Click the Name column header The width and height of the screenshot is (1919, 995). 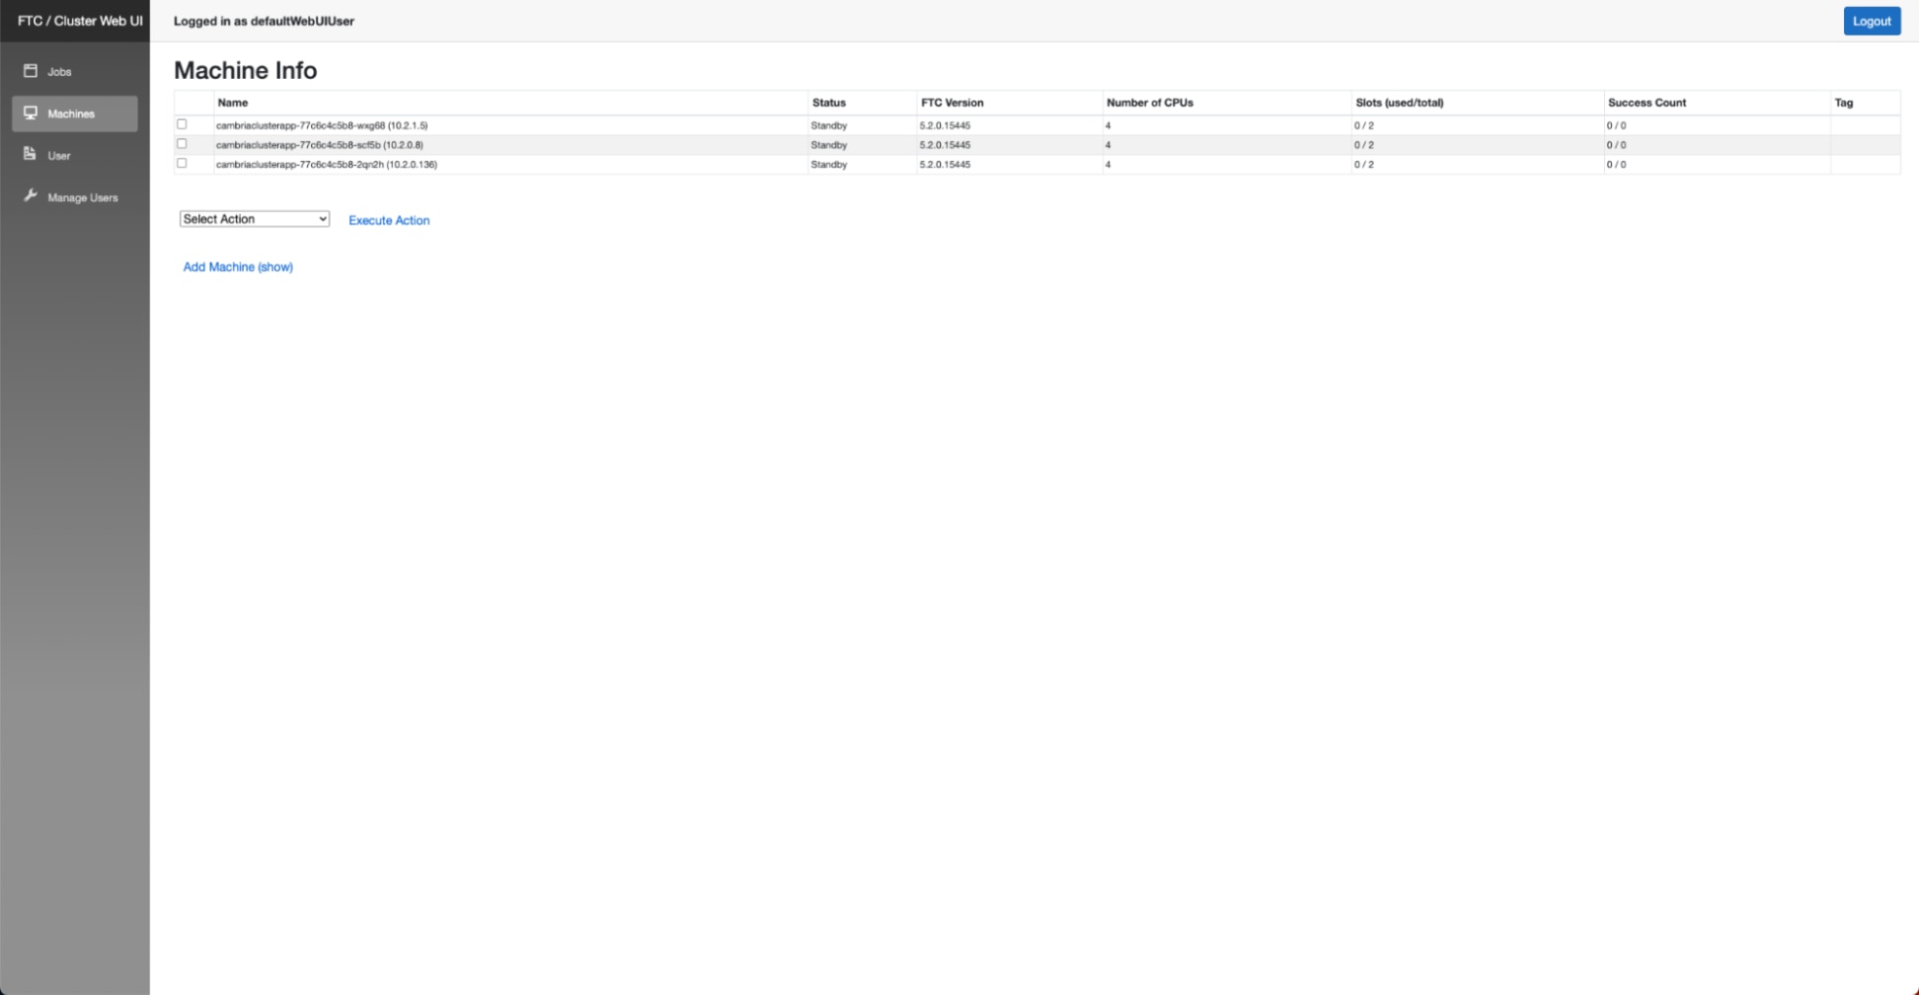tap(233, 102)
